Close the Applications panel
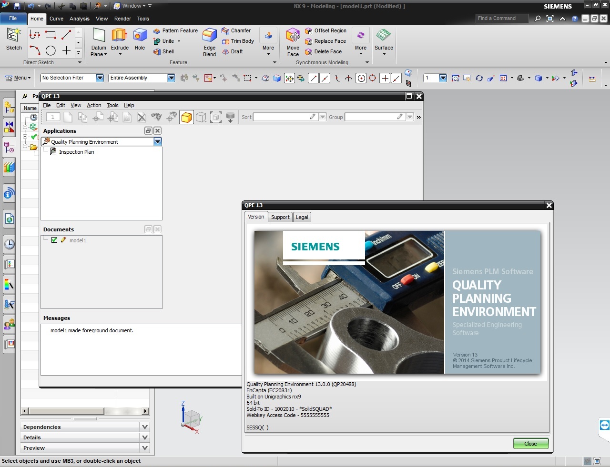The width and height of the screenshot is (610, 467). pos(157,130)
